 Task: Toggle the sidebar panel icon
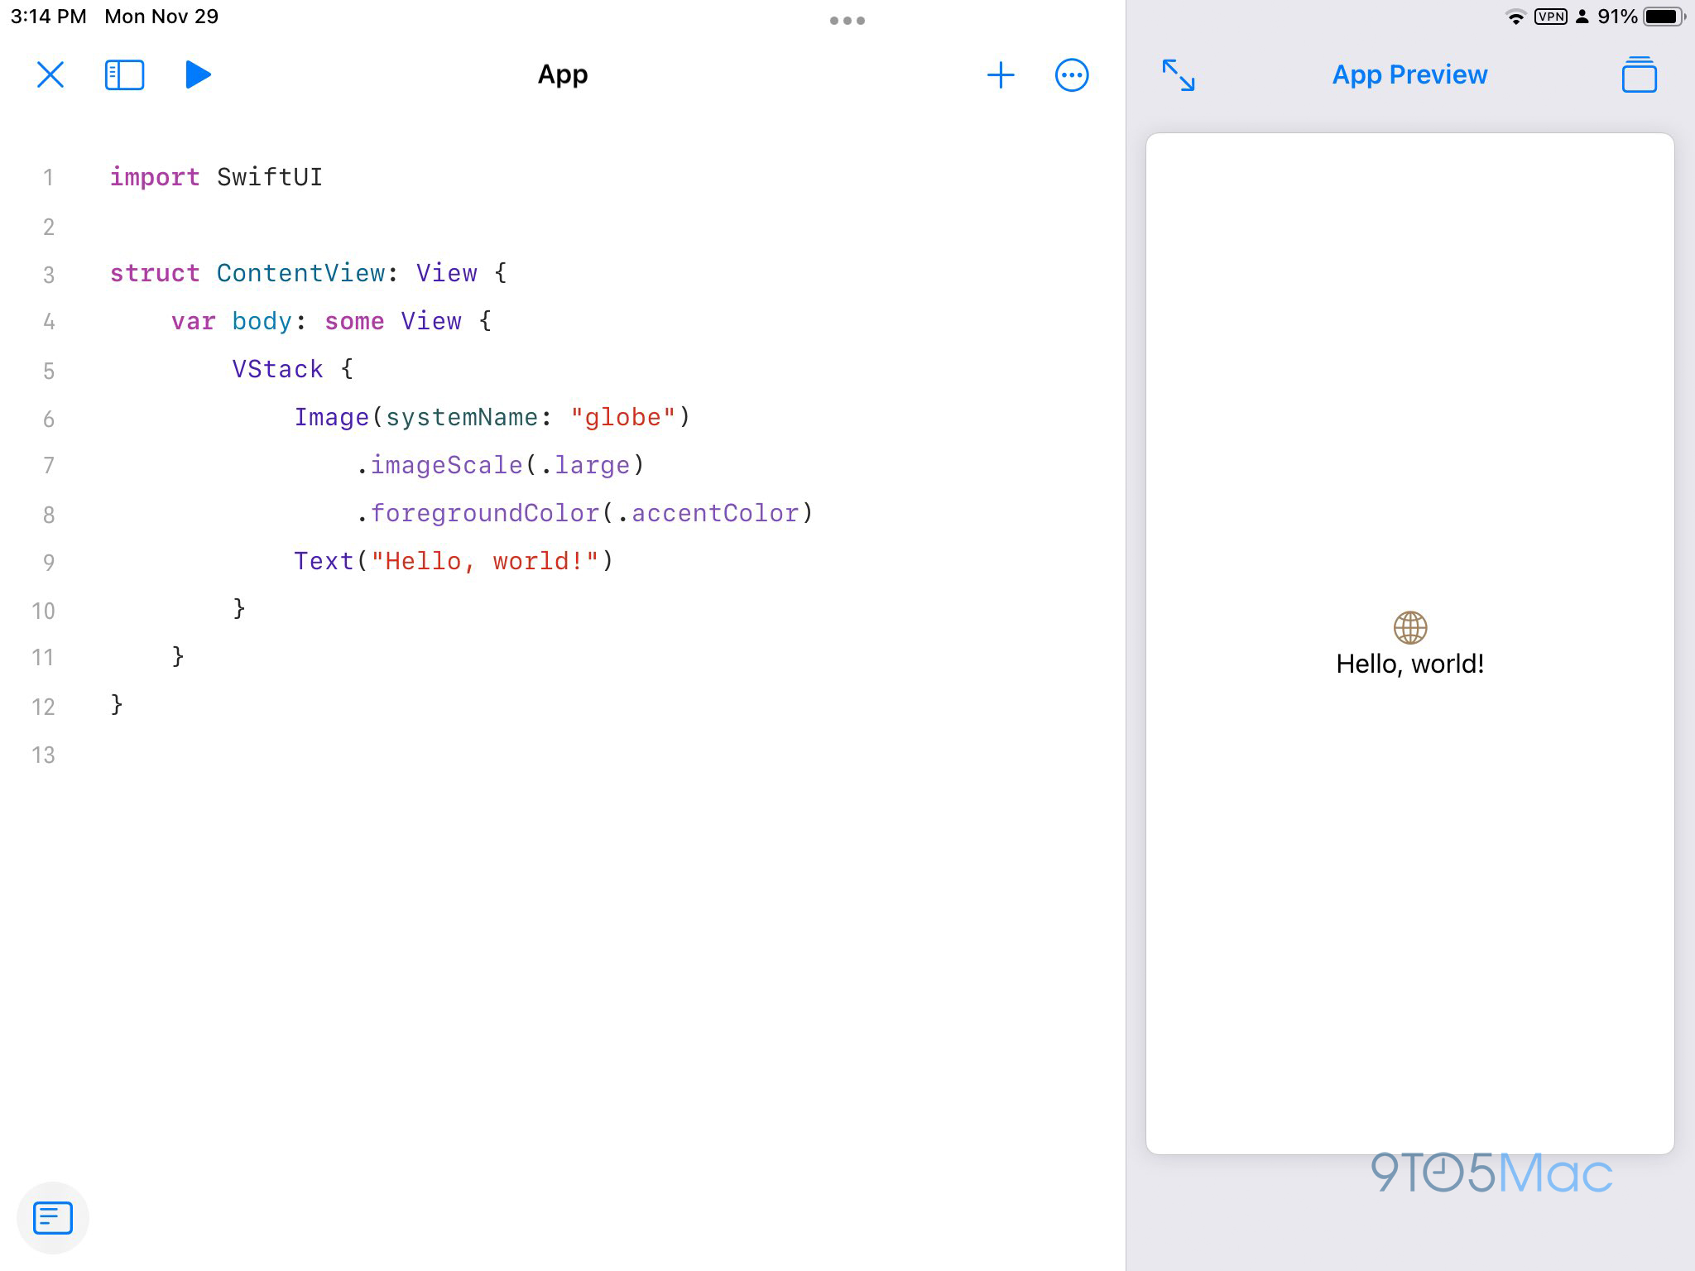click(124, 74)
